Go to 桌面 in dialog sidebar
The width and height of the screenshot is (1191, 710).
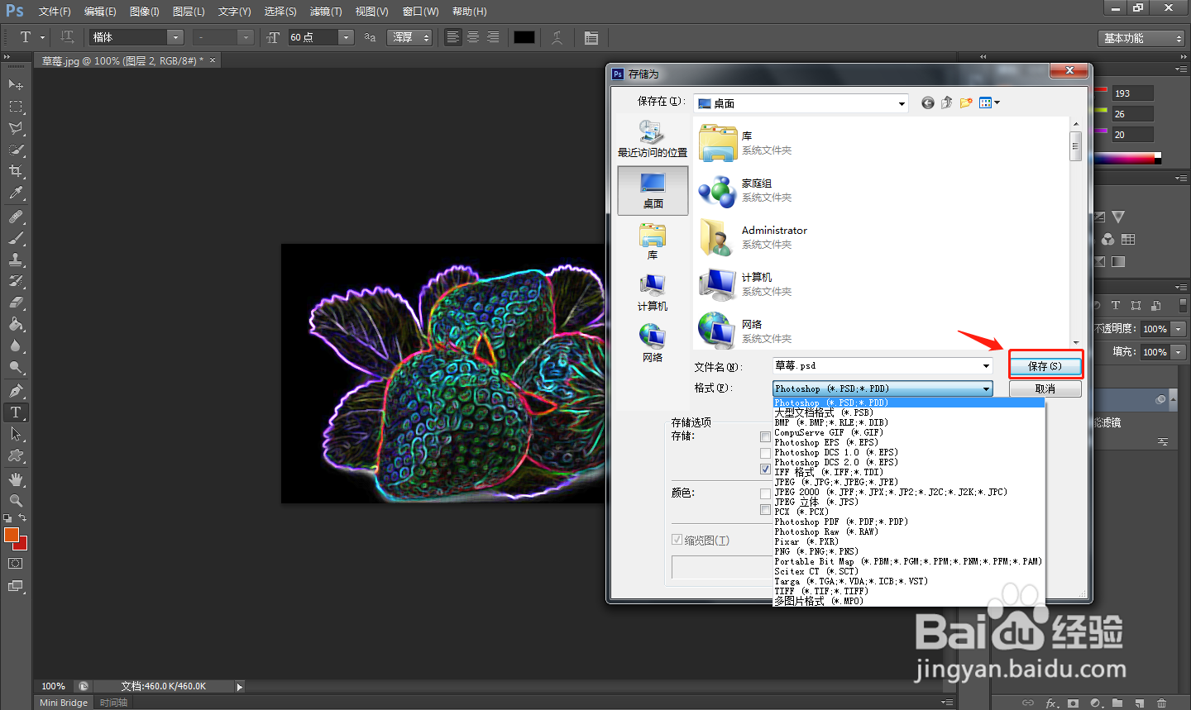click(x=653, y=190)
